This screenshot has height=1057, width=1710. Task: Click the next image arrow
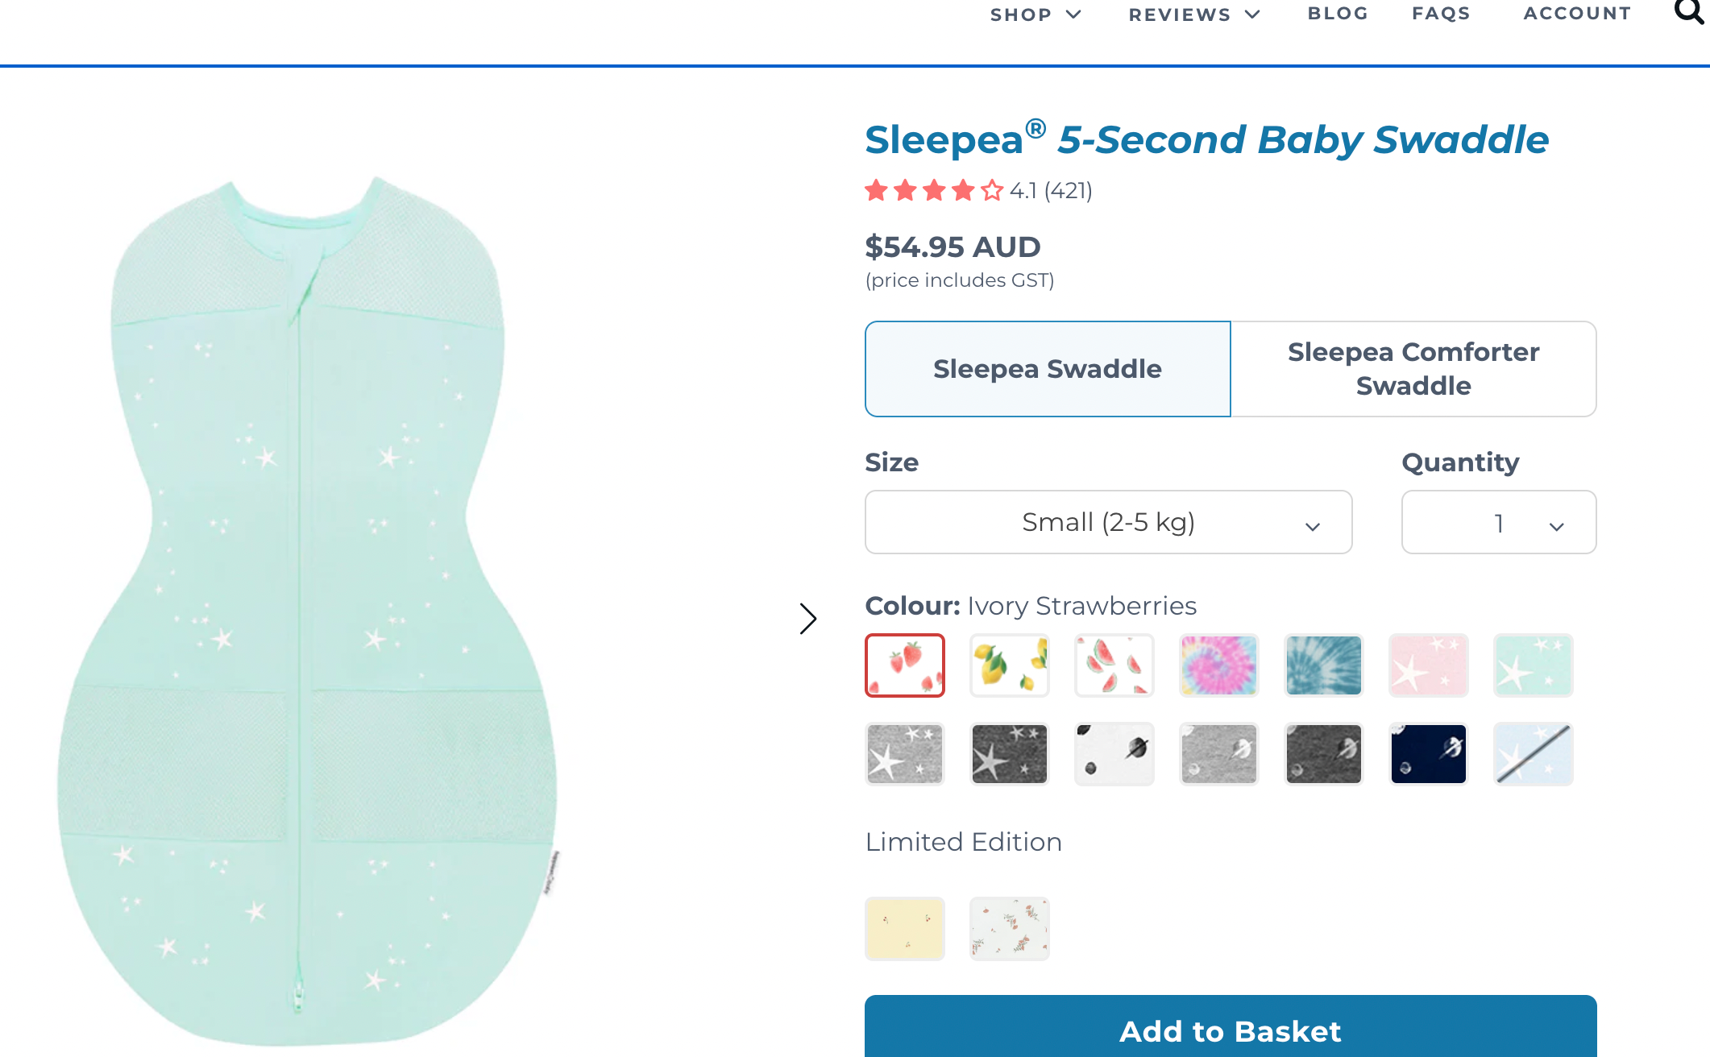pos(807,619)
